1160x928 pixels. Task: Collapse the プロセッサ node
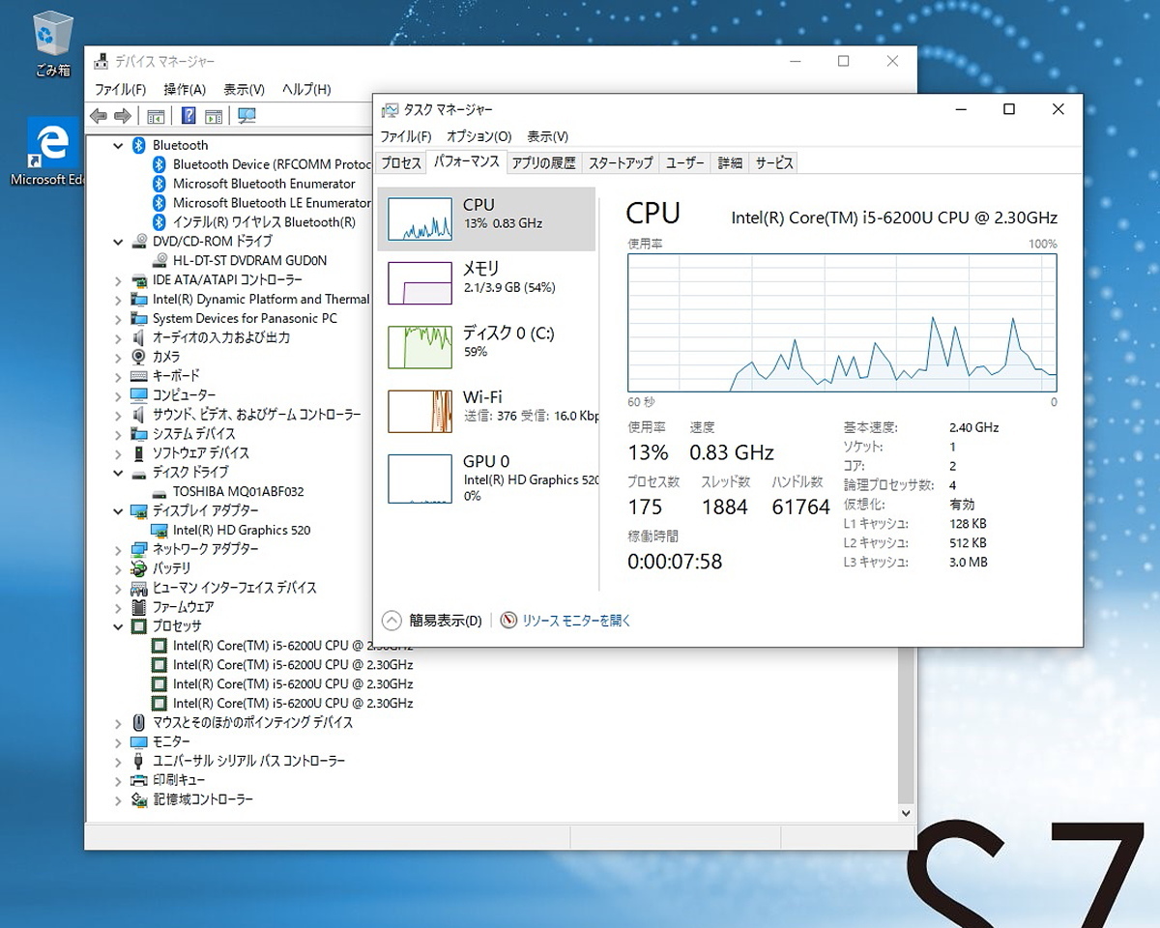[118, 626]
